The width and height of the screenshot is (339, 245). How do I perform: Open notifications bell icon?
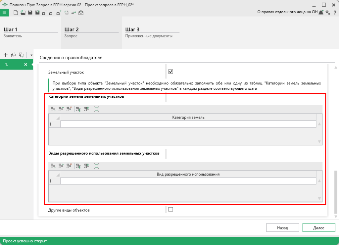tap(321, 12)
